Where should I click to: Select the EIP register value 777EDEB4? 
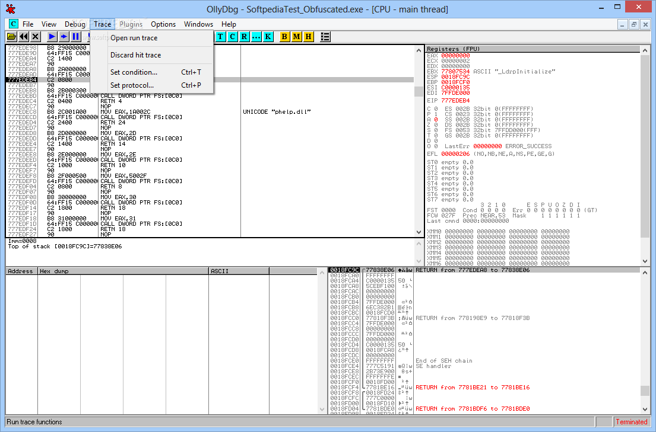pyautogui.click(x=455, y=101)
